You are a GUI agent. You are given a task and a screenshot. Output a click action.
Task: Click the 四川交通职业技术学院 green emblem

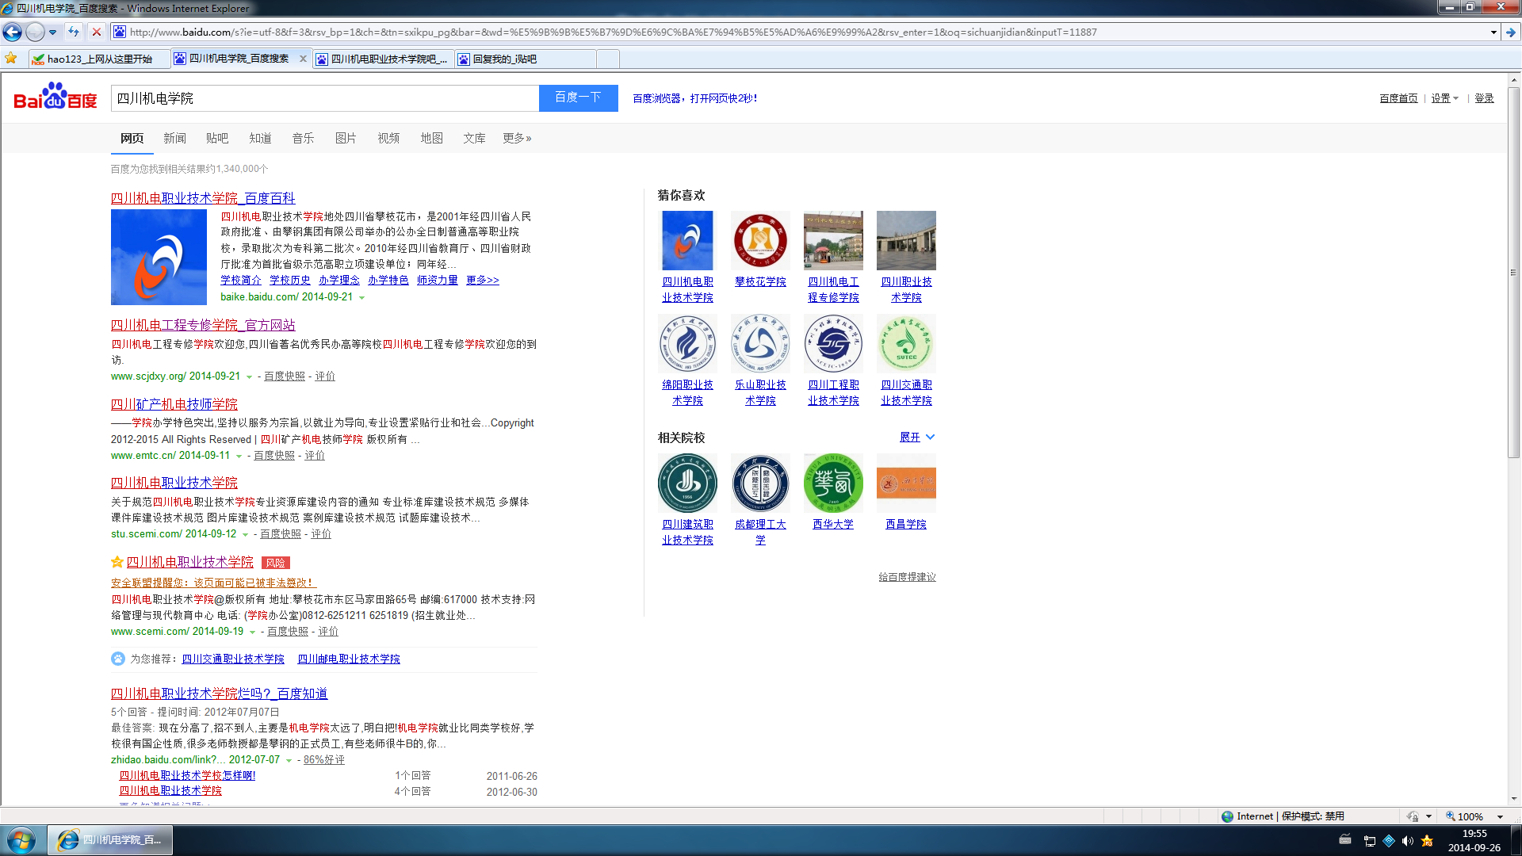906,343
